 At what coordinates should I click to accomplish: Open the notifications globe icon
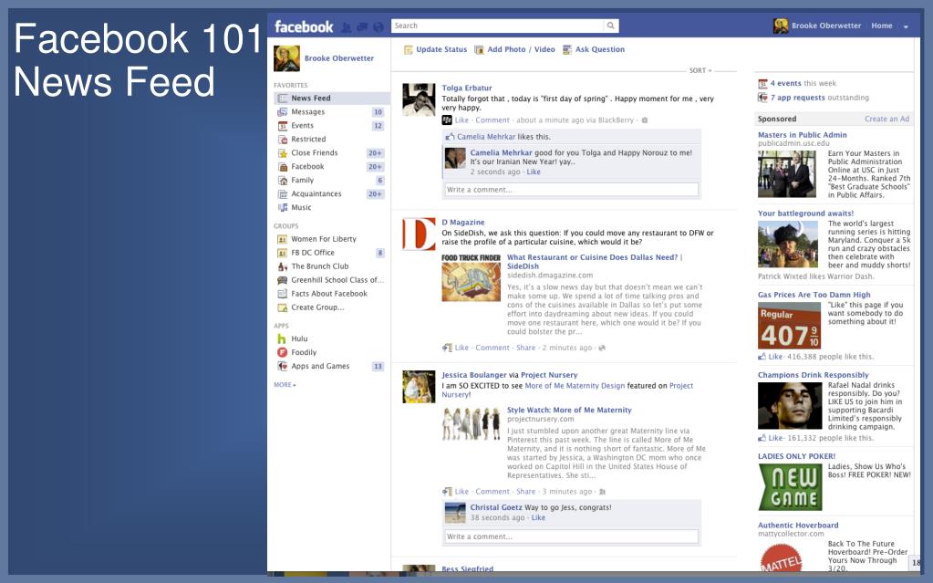tap(378, 26)
